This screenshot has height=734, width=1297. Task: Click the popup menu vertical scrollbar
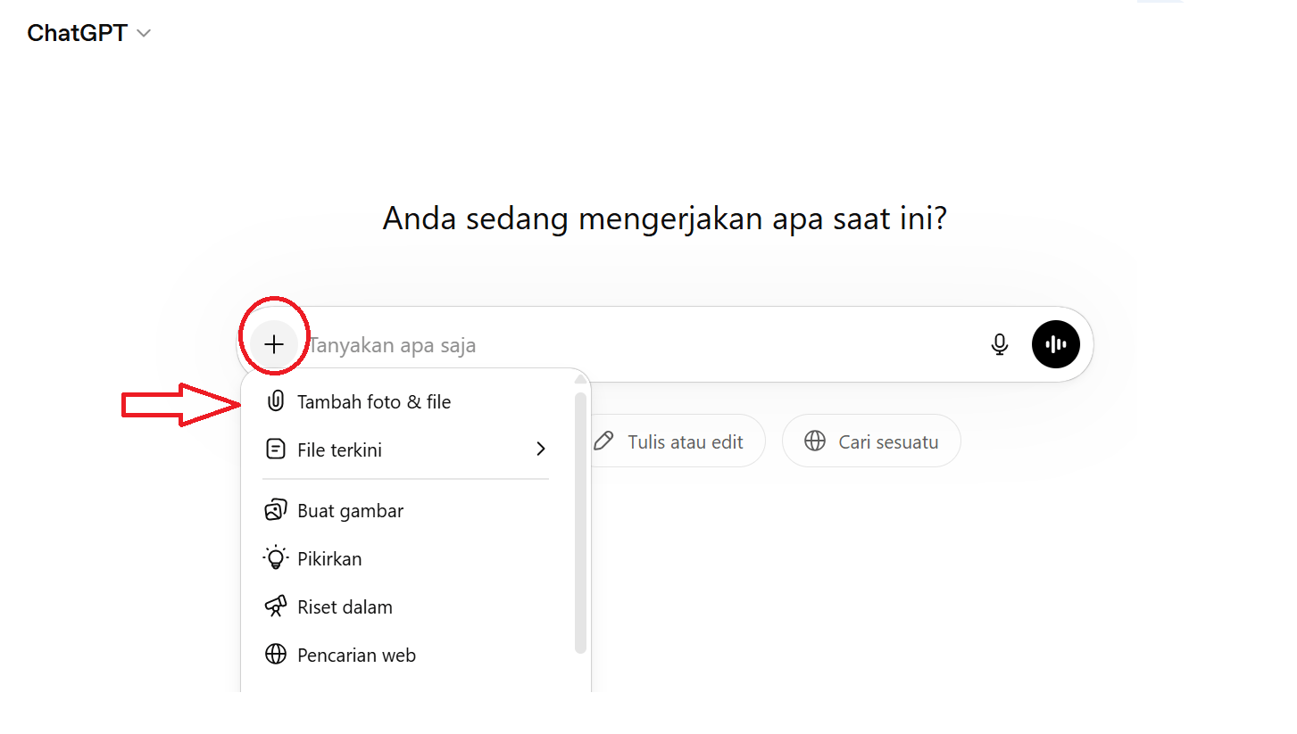tap(580, 522)
